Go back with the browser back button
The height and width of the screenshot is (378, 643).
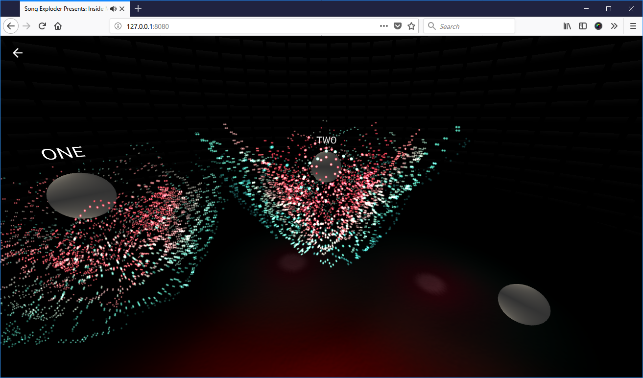(x=11, y=26)
